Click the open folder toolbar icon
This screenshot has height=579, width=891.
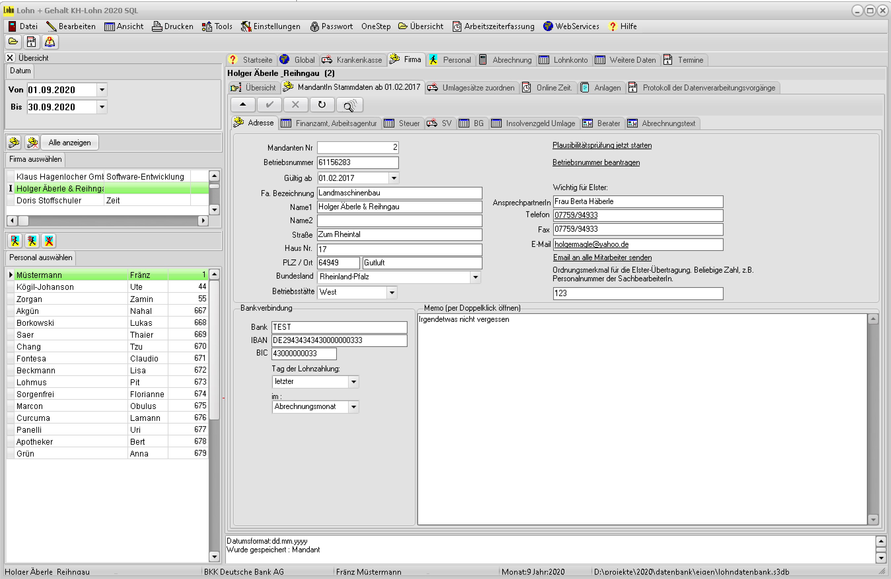click(x=13, y=42)
